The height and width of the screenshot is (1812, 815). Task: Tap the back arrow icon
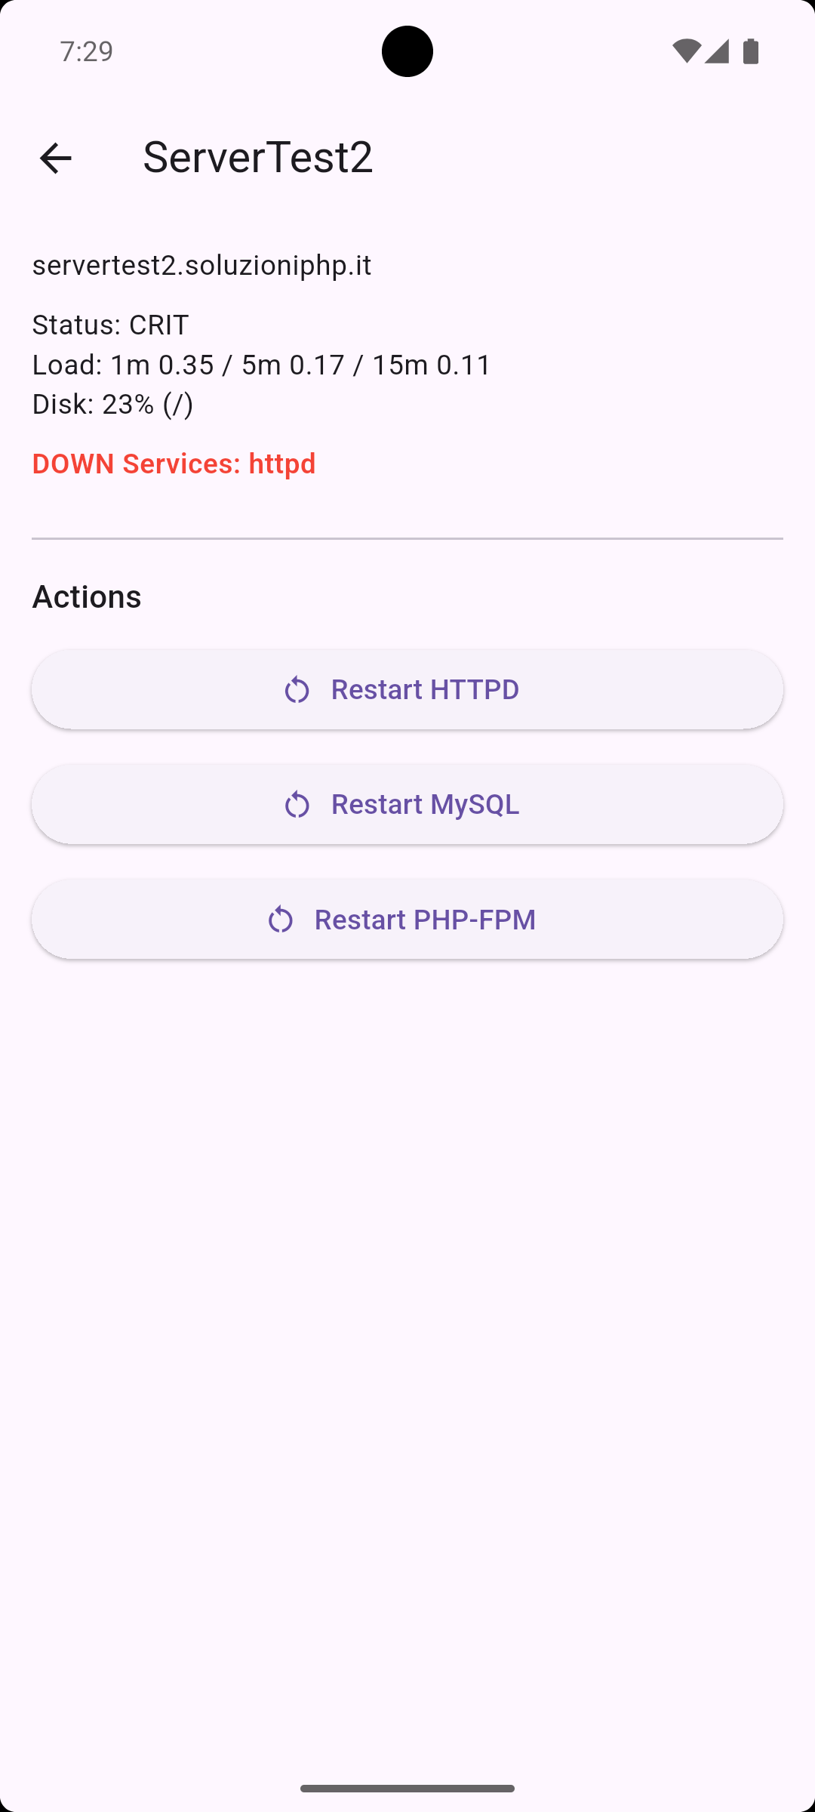[55, 158]
